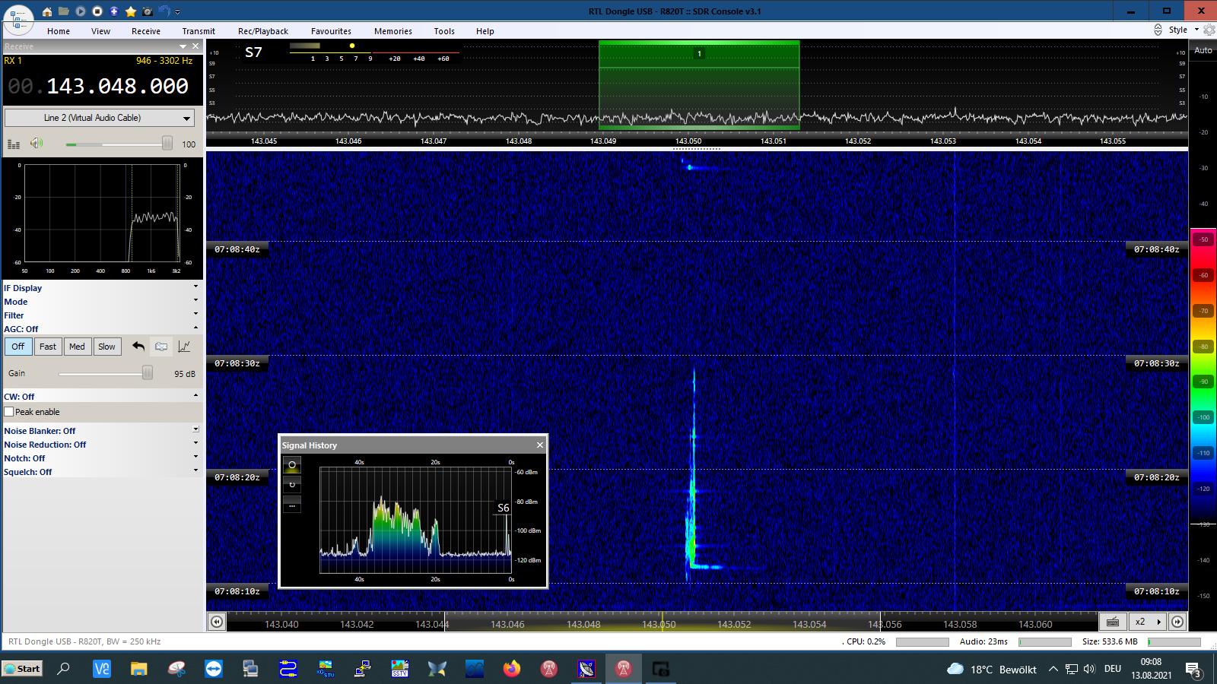The width and height of the screenshot is (1217, 684).
Task: Expand the IF Display section
Action: [102, 288]
